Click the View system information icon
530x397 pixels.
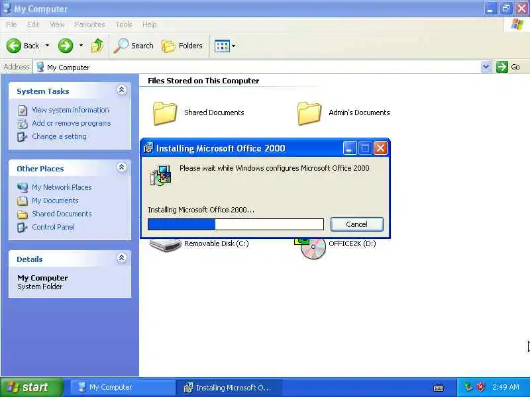tap(23, 110)
